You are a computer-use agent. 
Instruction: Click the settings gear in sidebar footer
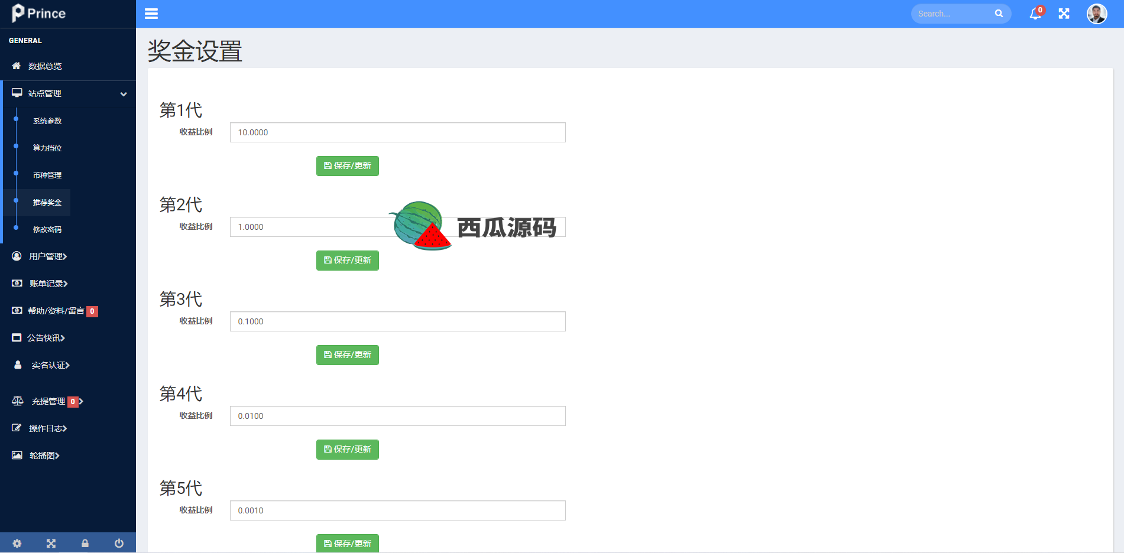17,543
